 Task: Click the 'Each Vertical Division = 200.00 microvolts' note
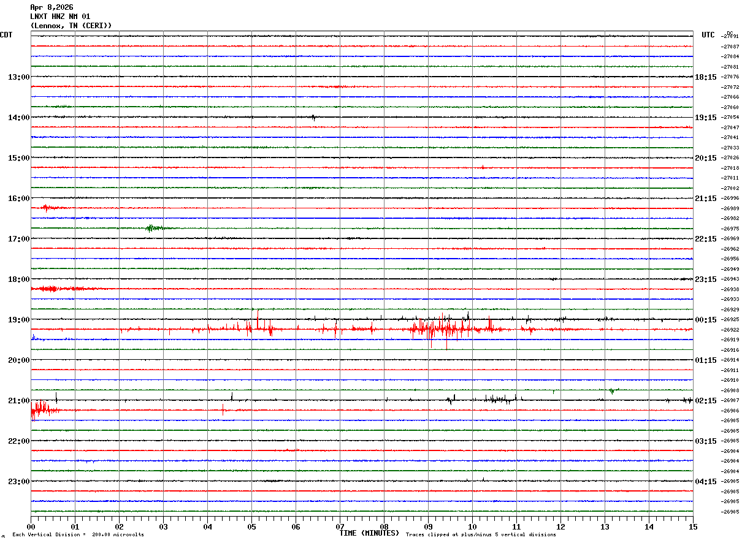pyautogui.click(x=78, y=535)
